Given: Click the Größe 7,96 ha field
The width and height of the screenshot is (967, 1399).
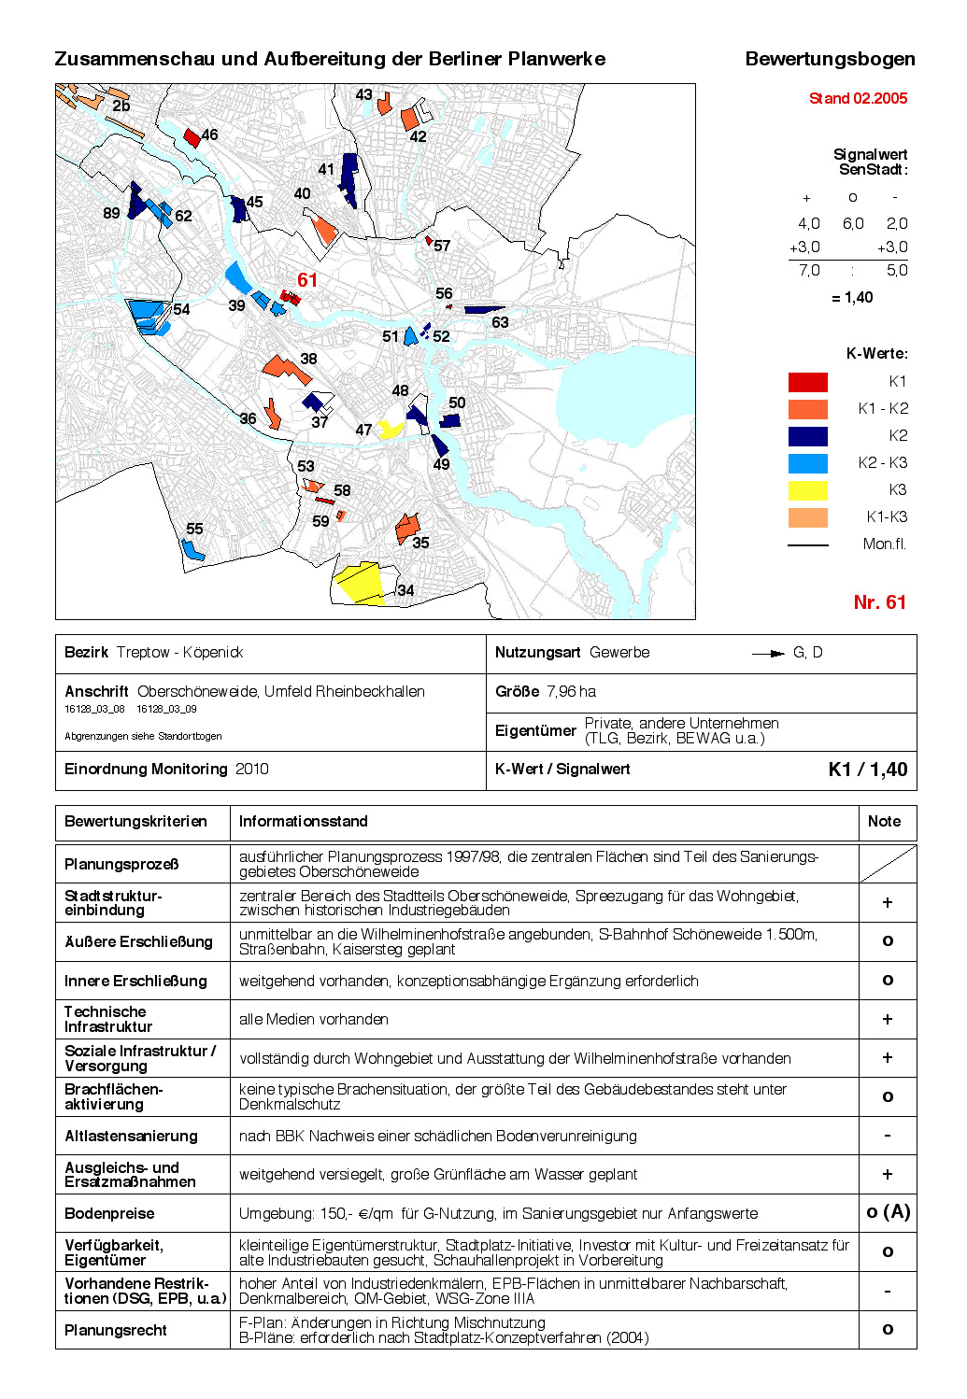Looking at the screenshot, I should 701,693.
